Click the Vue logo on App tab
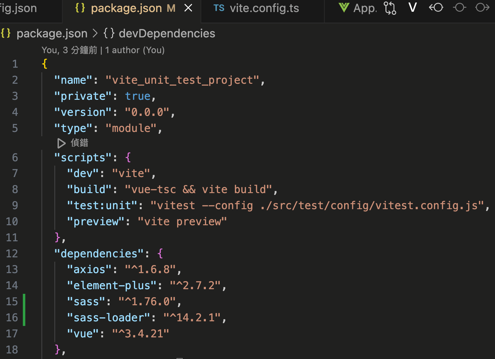 click(344, 8)
